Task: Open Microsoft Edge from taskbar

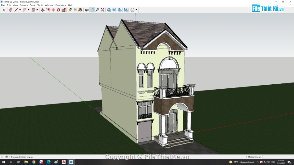Action: tap(49, 162)
